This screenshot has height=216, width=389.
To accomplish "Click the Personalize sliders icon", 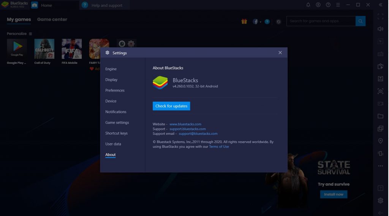I will [30, 34].
